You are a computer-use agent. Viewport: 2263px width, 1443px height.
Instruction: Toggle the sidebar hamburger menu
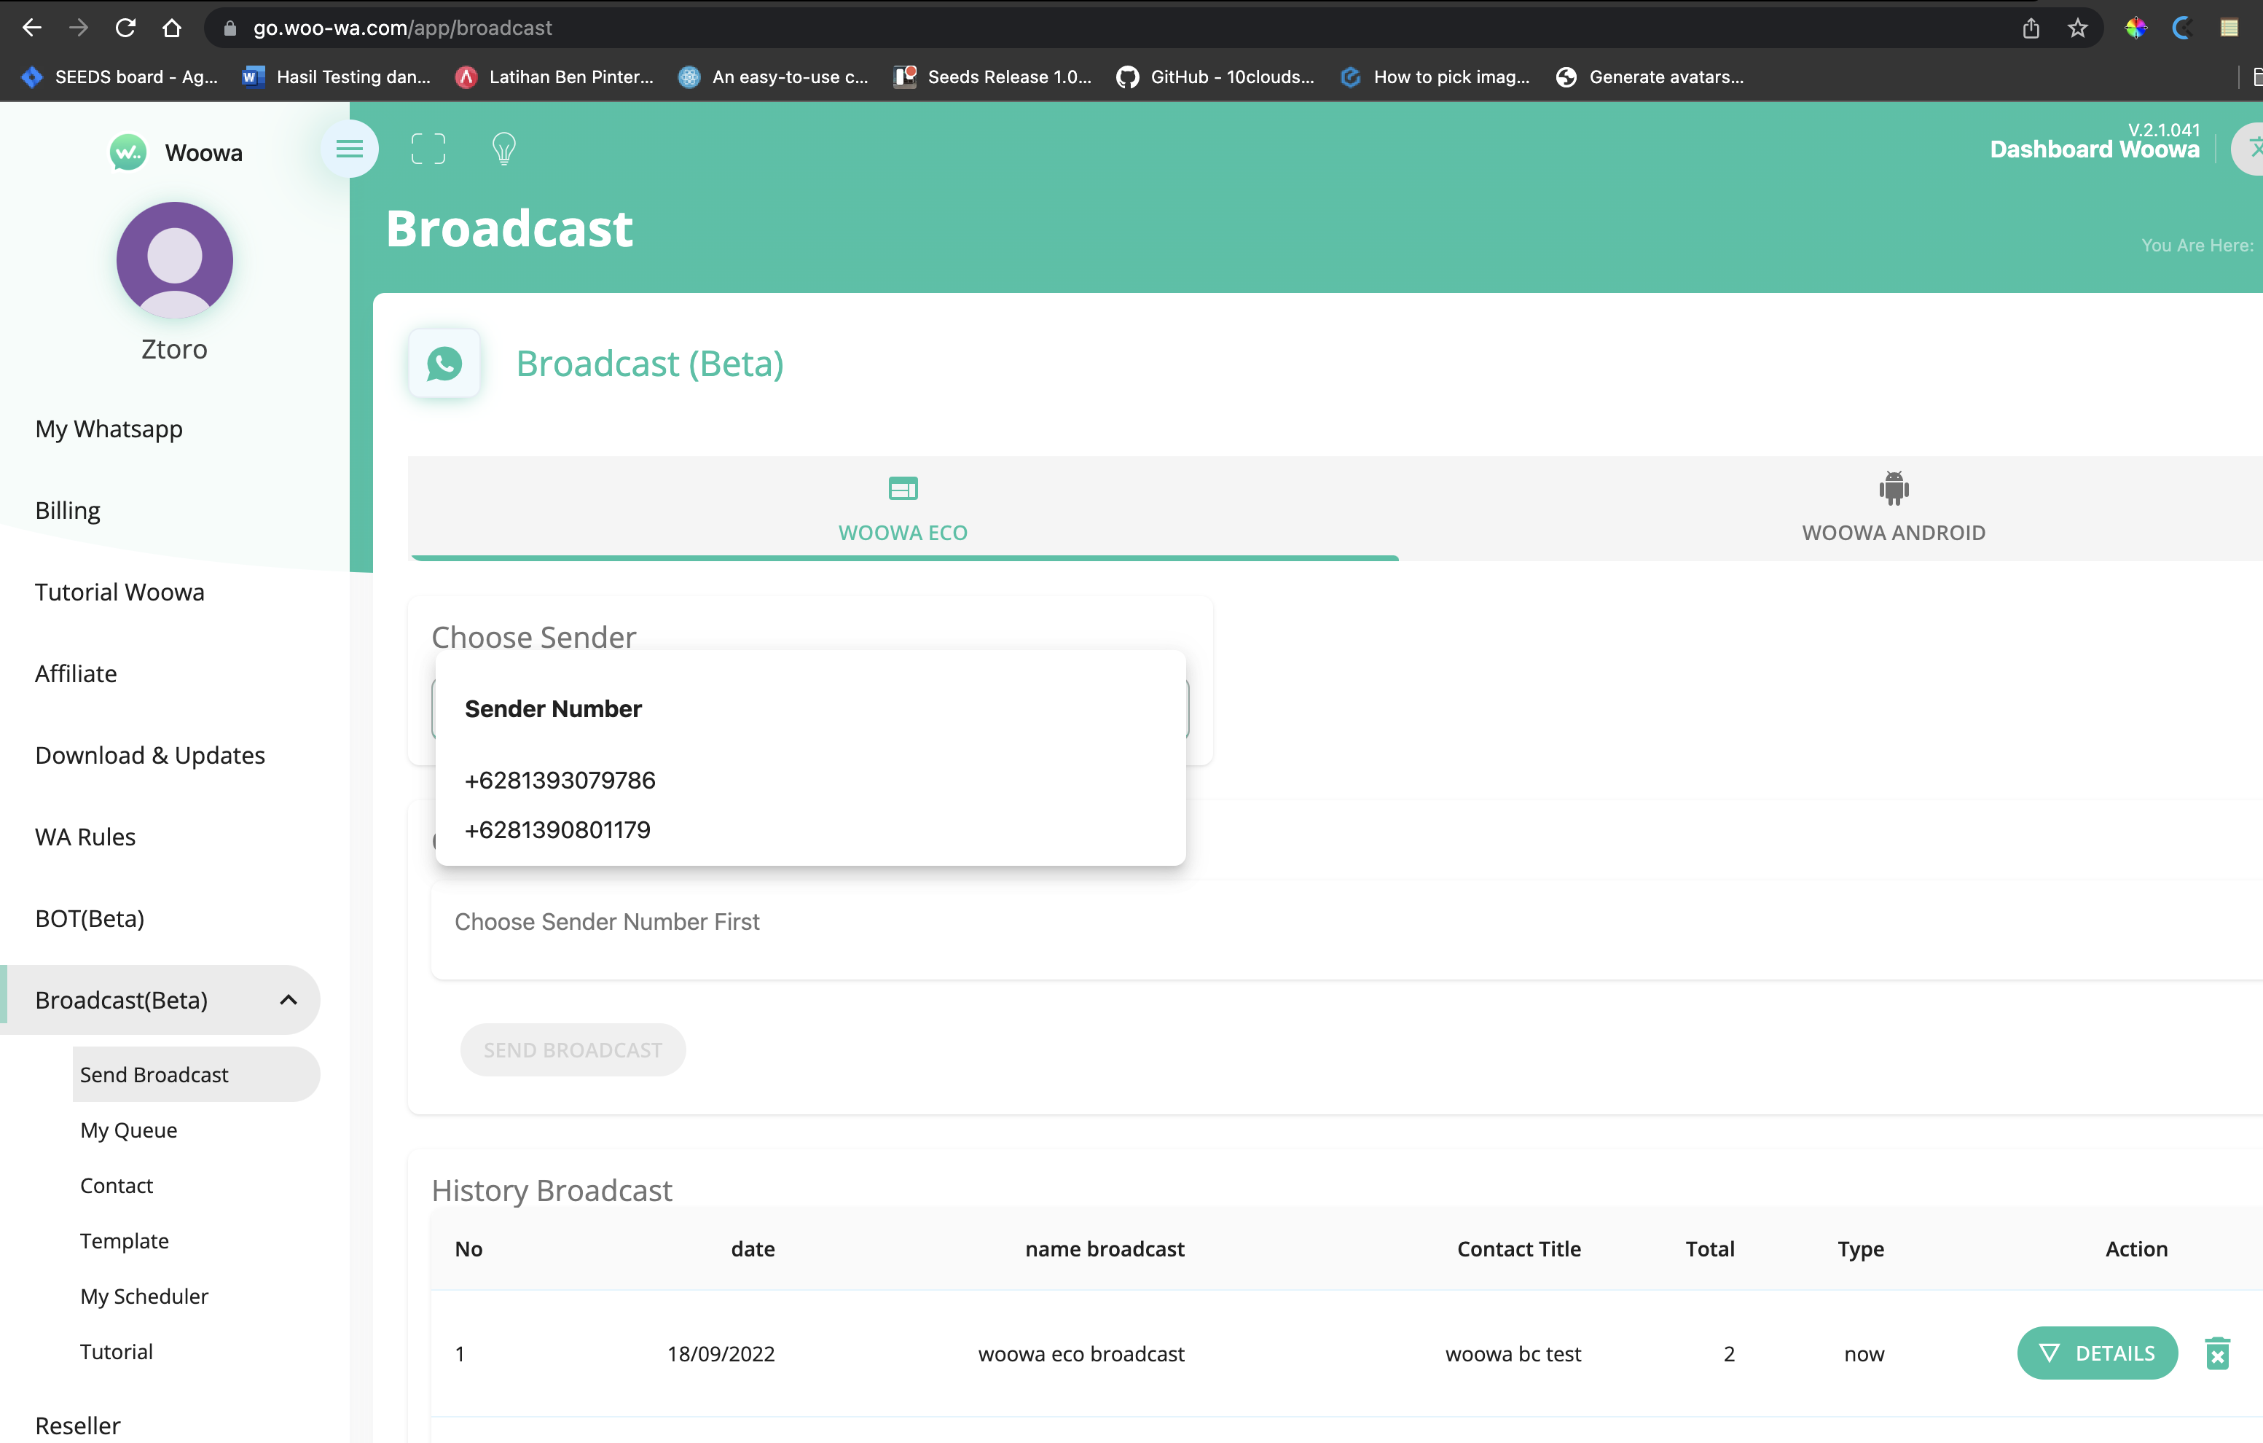click(349, 149)
